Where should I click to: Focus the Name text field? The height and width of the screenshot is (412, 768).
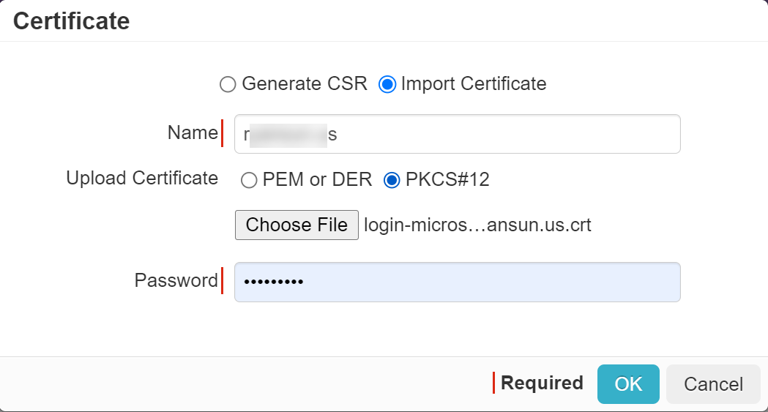pos(458,134)
